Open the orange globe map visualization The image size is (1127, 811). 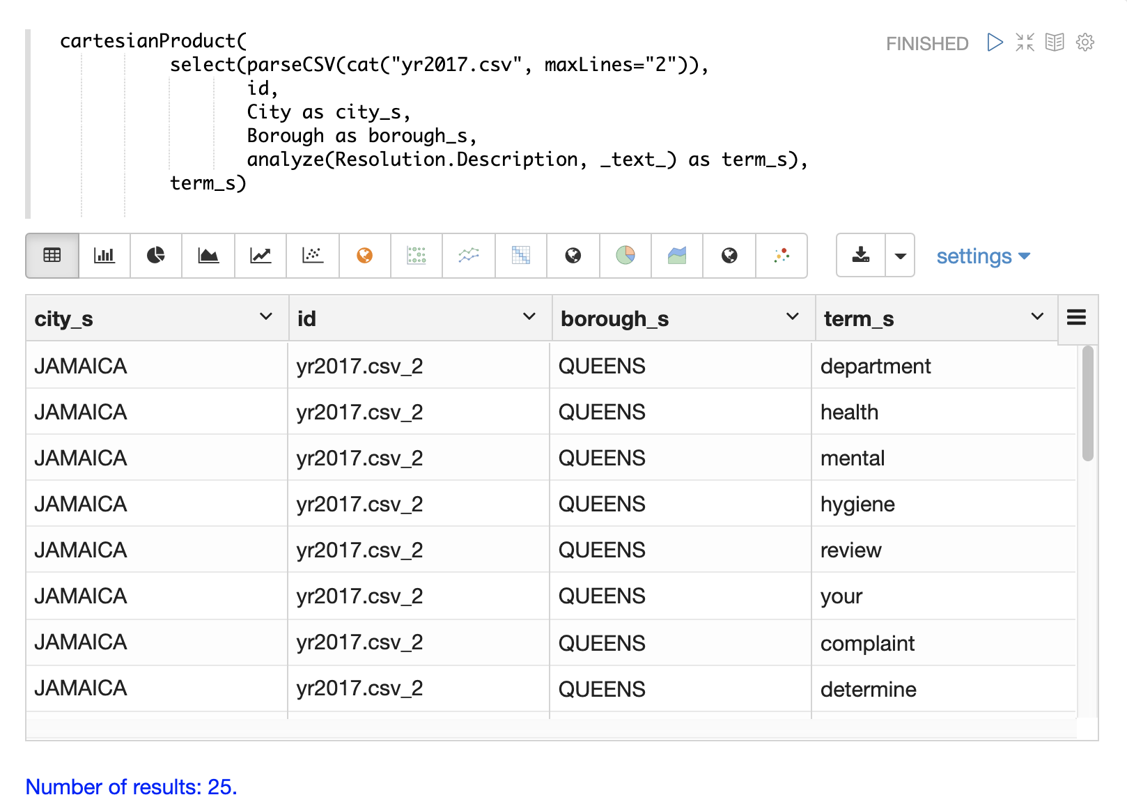pyautogui.click(x=364, y=256)
